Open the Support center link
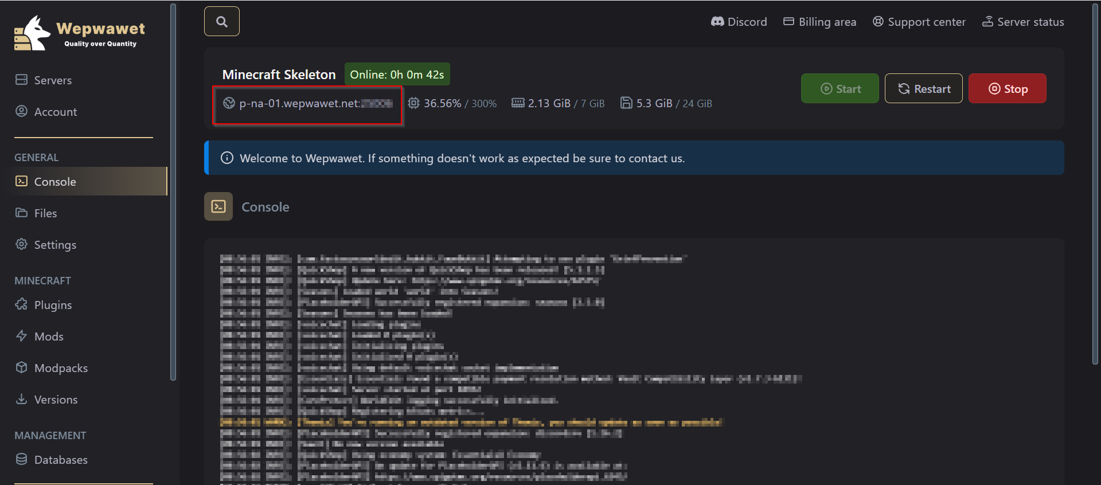Viewport: 1101px width, 485px height. pos(919,22)
